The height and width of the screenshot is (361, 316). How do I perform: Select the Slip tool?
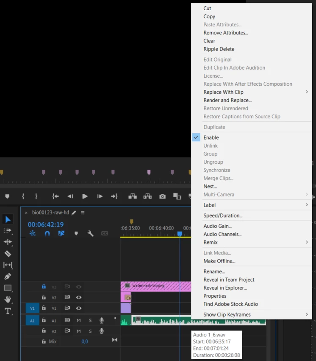8,265
